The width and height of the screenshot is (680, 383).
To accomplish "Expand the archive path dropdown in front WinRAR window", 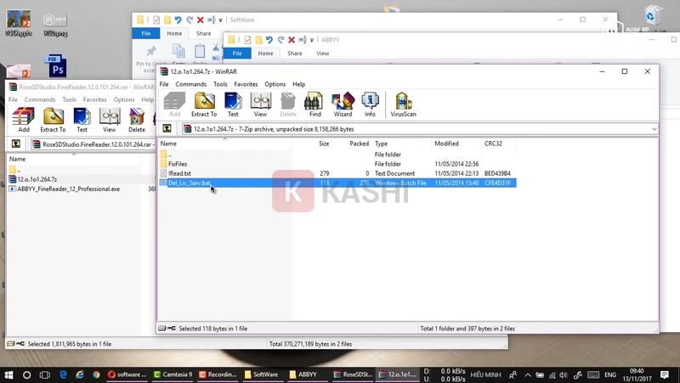I will point(654,129).
